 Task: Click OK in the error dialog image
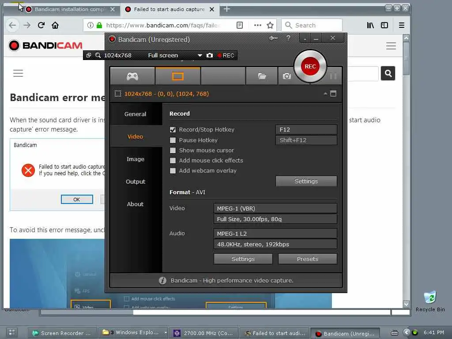point(77,200)
